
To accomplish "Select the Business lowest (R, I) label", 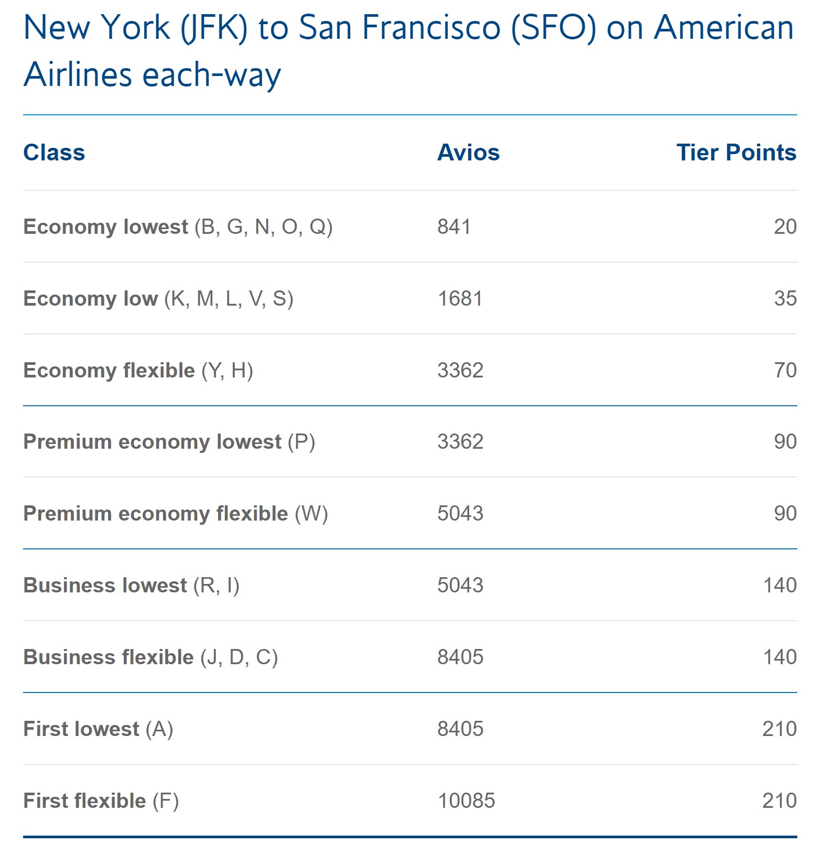I will tap(132, 586).
